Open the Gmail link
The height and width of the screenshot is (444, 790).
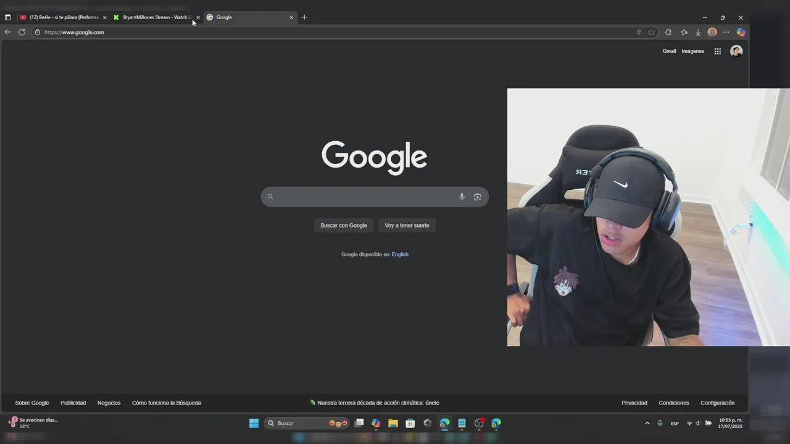[669, 51]
